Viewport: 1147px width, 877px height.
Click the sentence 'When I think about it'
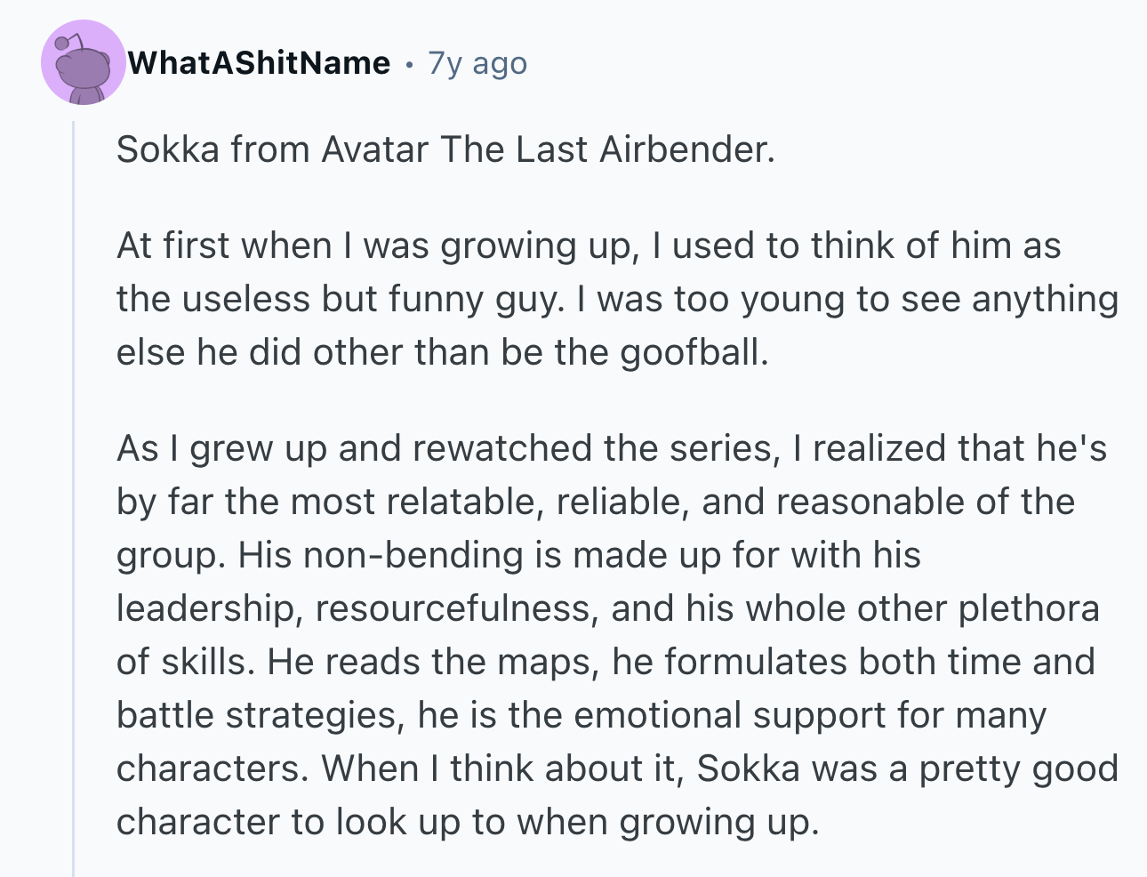[502, 768]
